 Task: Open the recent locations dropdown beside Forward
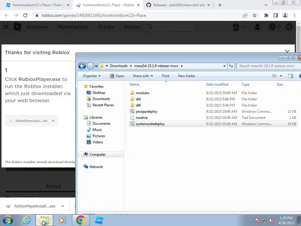96,66
